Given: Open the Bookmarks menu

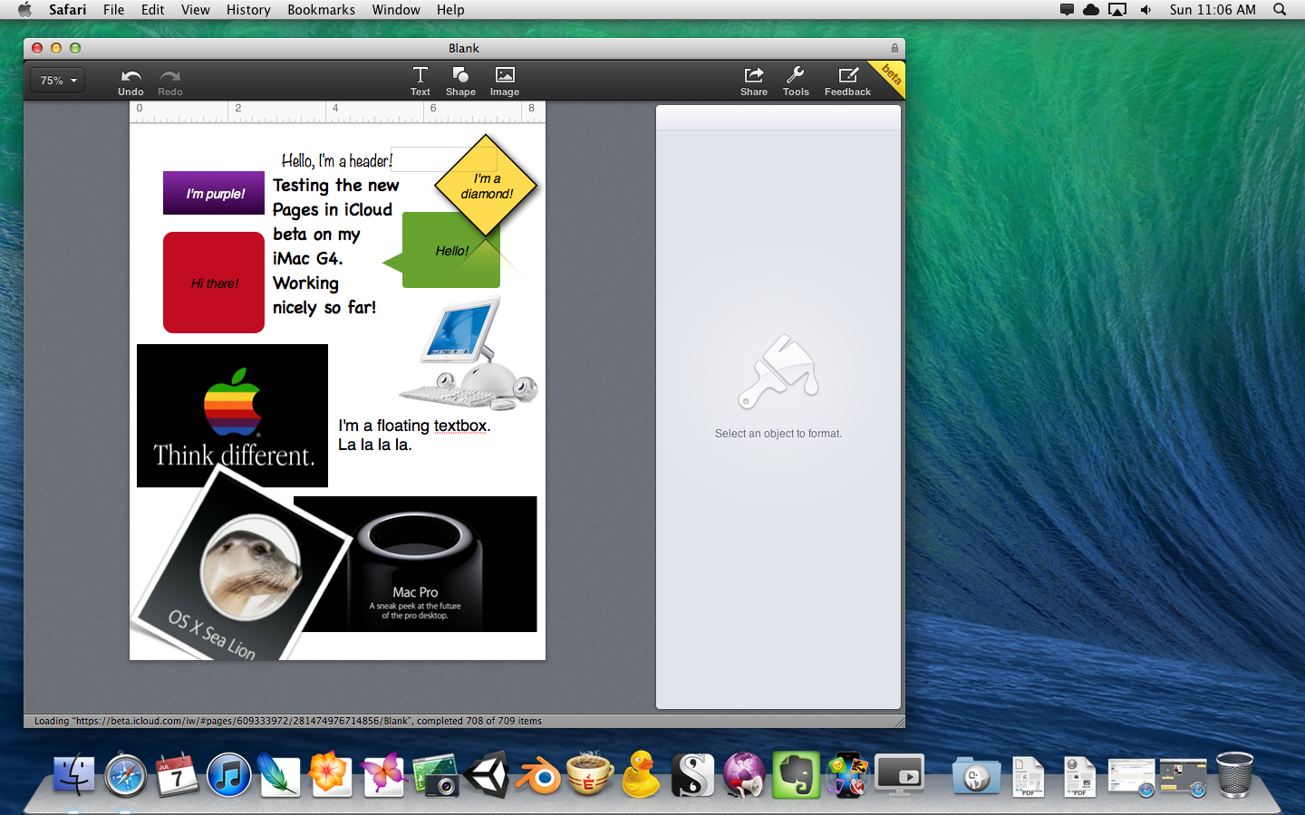Looking at the screenshot, I should (321, 10).
